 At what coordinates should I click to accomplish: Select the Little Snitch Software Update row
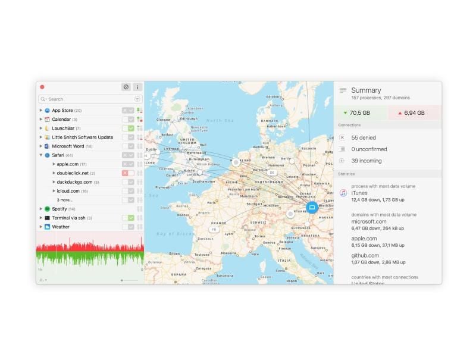pyautogui.click(x=90, y=137)
